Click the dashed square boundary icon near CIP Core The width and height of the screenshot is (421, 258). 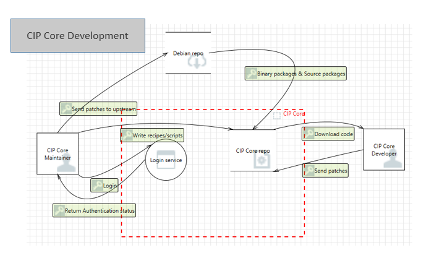coord(277,116)
